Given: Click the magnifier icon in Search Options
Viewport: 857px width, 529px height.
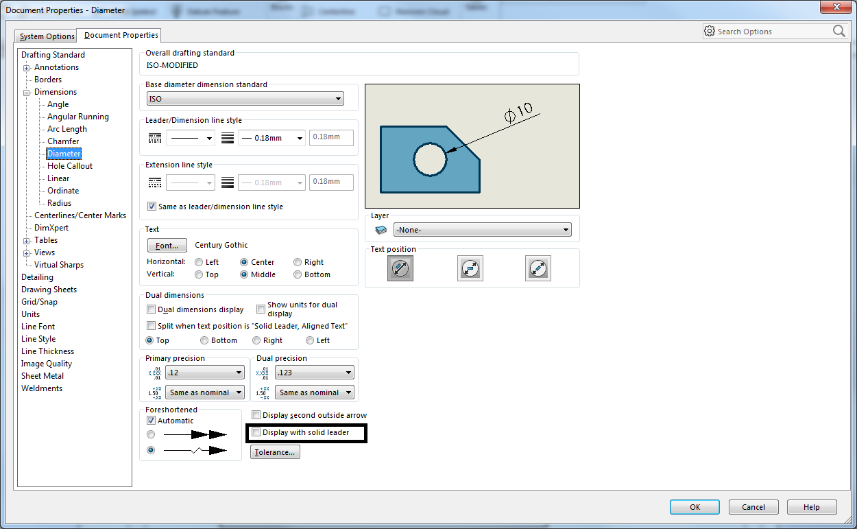Looking at the screenshot, I should (x=838, y=31).
